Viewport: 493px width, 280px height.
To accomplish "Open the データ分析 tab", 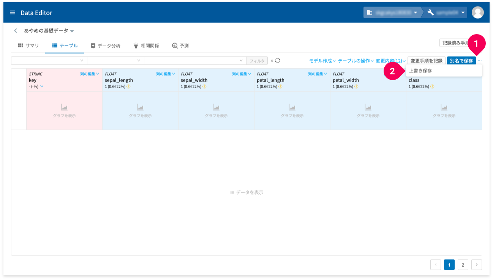I will click(106, 46).
